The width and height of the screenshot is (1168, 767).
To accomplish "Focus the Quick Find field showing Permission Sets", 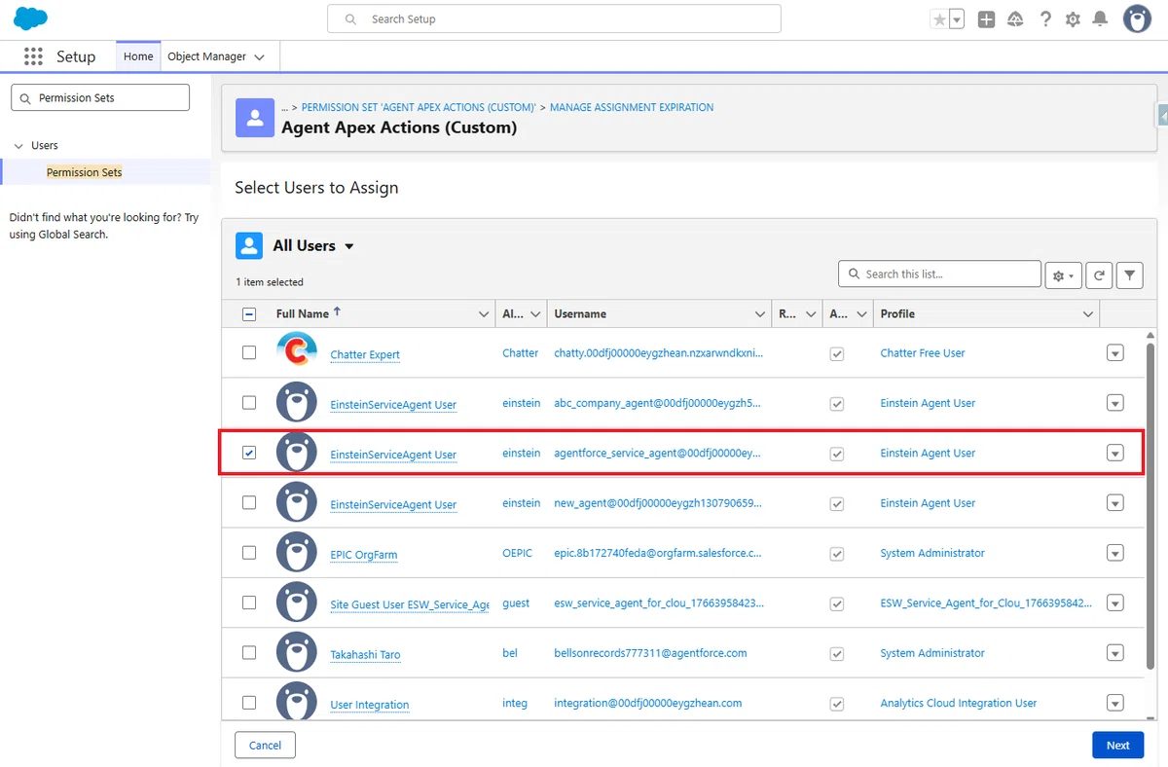I will [x=99, y=97].
